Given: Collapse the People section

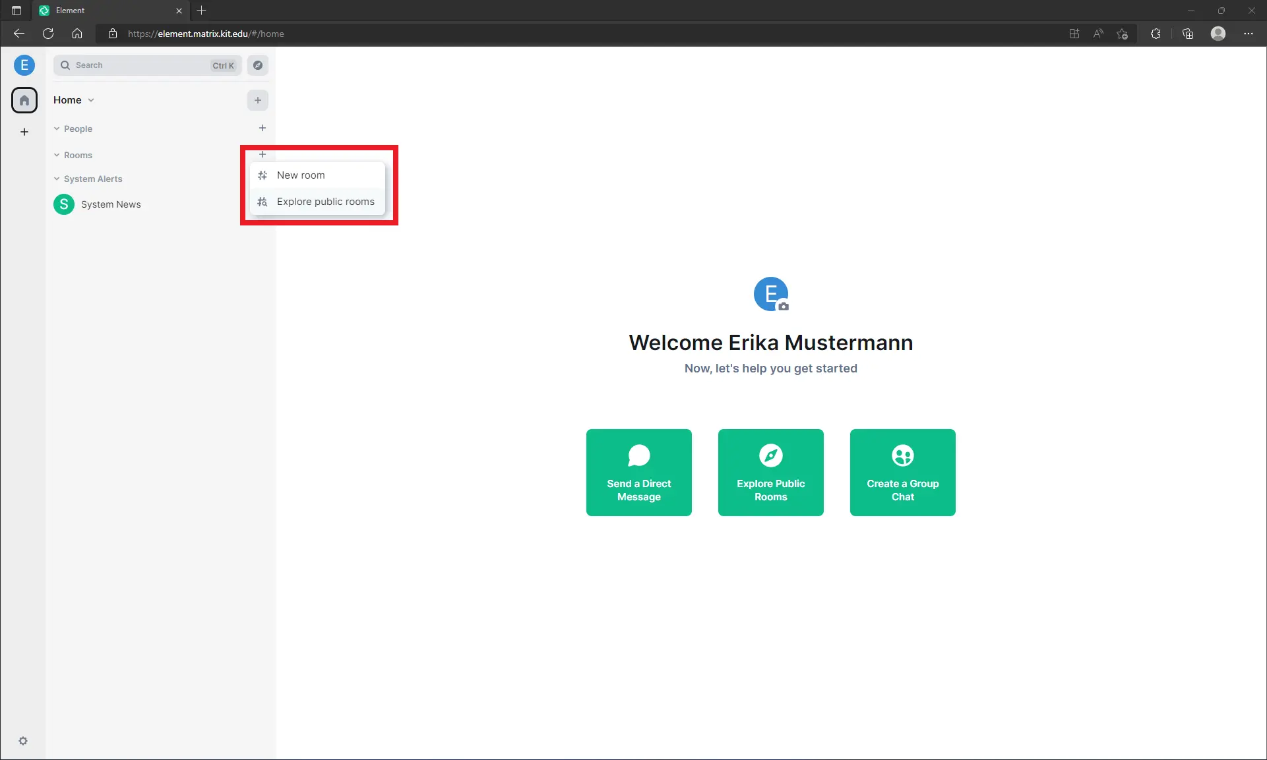Looking at the screenshot, I should click(57, 129).
